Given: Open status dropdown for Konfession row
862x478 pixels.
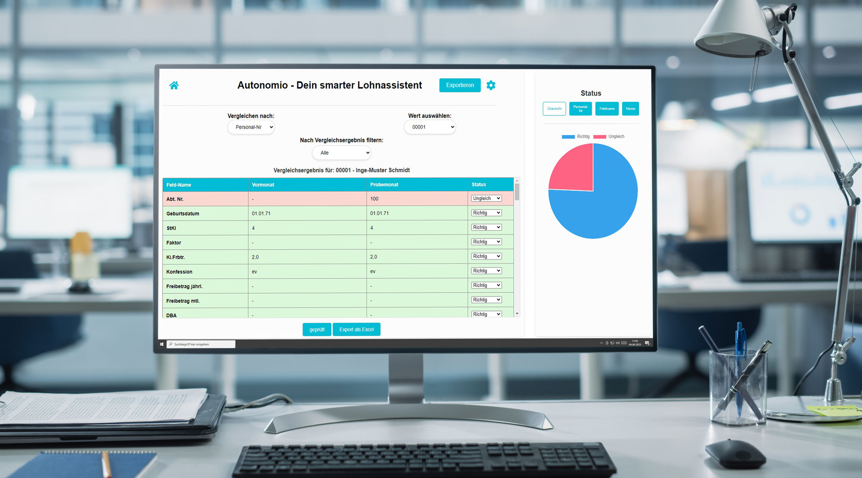Looking at the screenshot, I should [486, 271].
